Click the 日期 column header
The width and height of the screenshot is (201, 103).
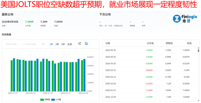point(108,43)
